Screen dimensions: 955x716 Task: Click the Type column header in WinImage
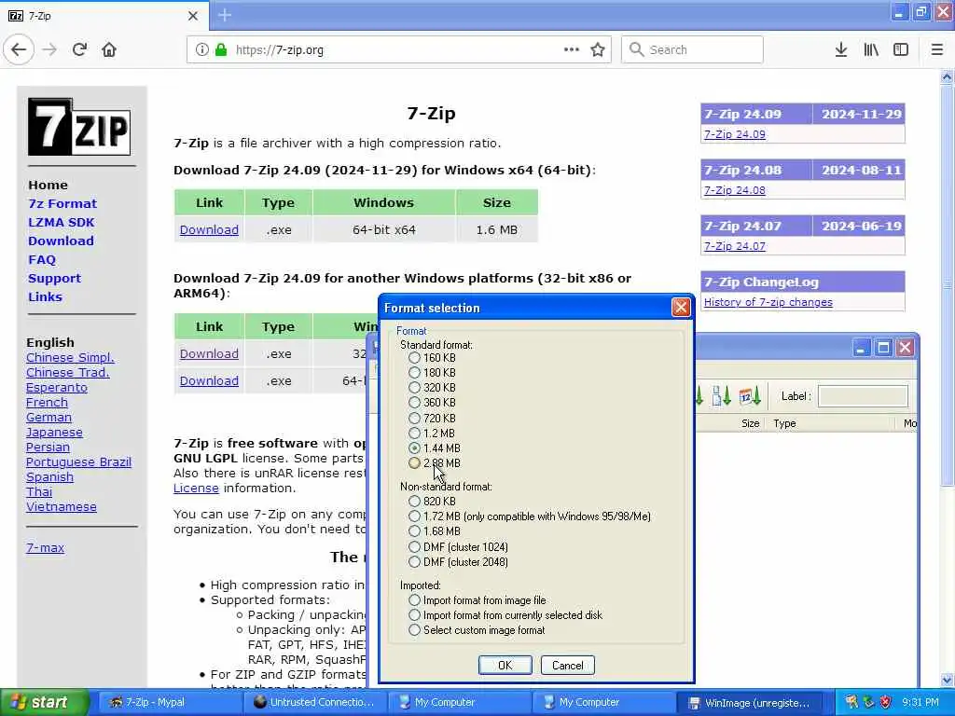point(831,423)
